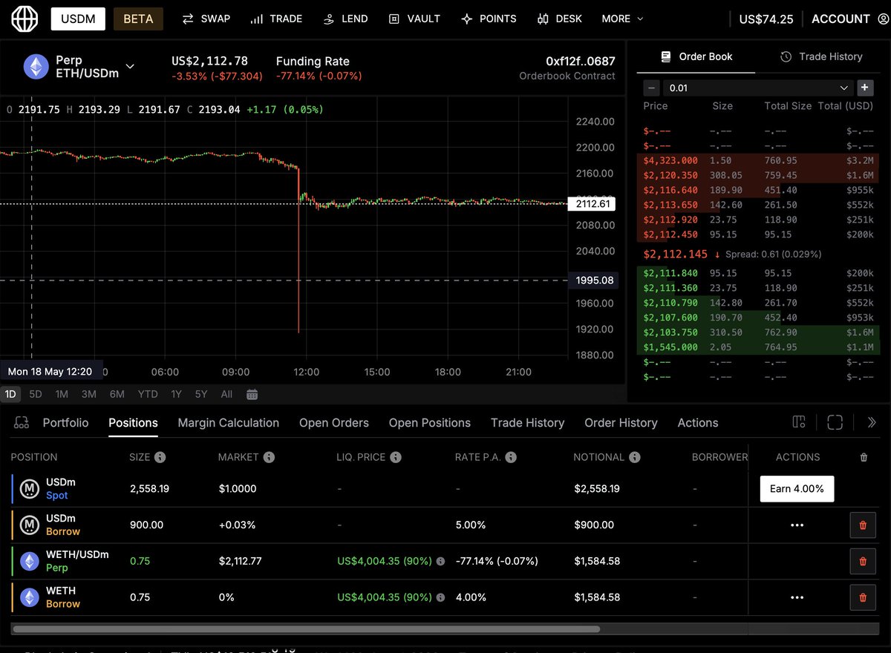This screenshot has width=891, height=653.
Task: Select the 1D chart range
Action: point(11,394)
